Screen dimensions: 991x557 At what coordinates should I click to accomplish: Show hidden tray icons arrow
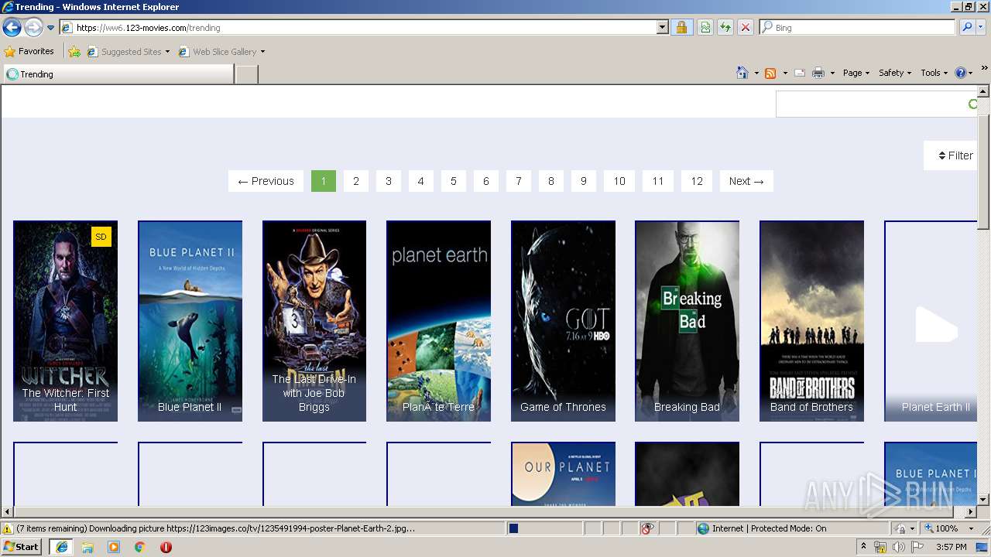click(864, 547)
